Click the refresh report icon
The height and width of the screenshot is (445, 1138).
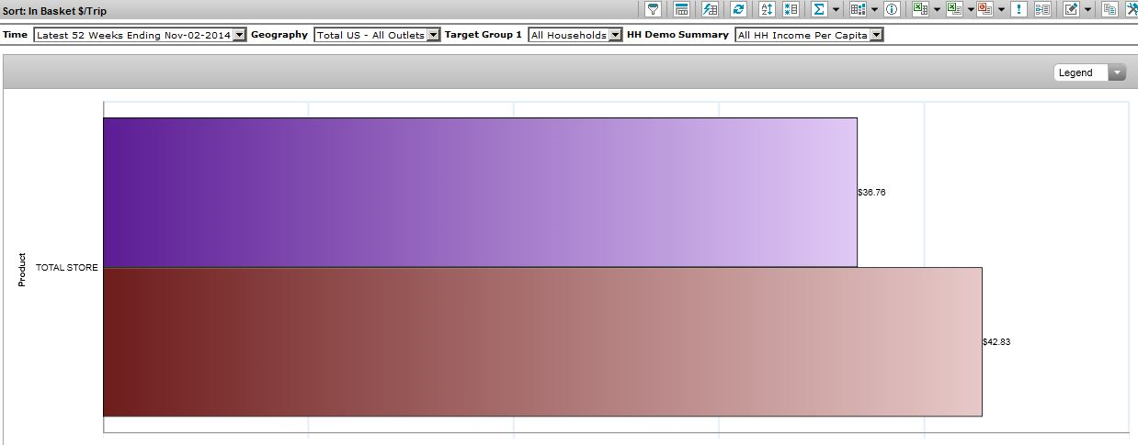click(738, 9)
